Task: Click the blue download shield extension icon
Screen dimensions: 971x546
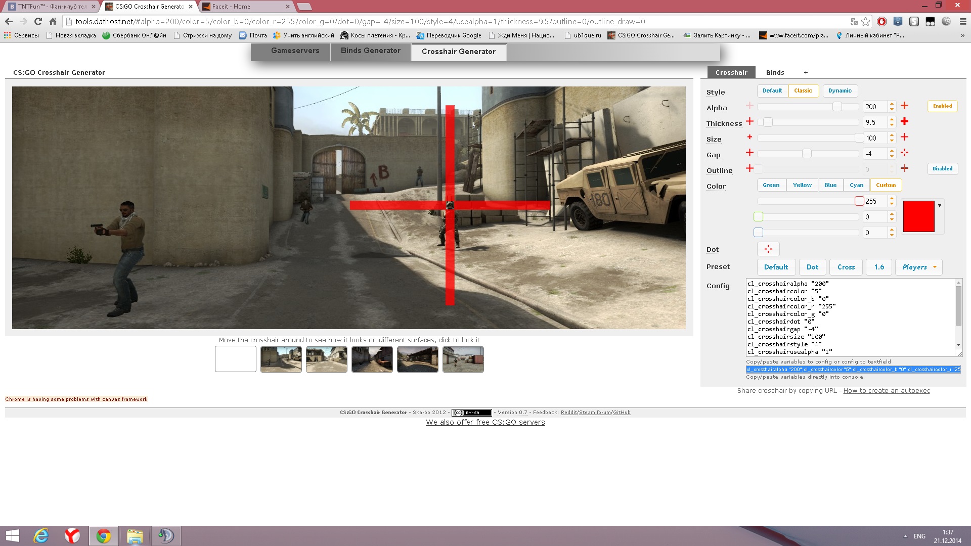Action: point(898,22)
